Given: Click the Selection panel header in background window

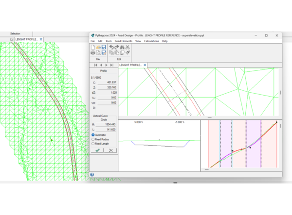Looking at the screenshot, I should click(x=15, y=33).
